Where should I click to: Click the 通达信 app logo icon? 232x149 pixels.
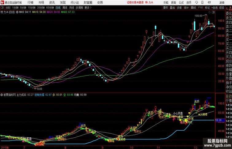pyautogui.click(x=2, y=2)
